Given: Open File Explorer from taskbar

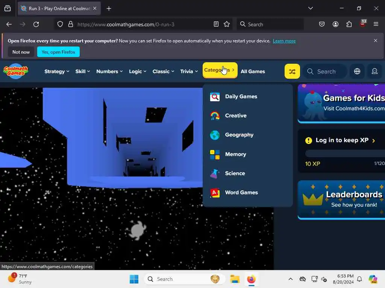Looking at the screenshot, I should point(235,279).
